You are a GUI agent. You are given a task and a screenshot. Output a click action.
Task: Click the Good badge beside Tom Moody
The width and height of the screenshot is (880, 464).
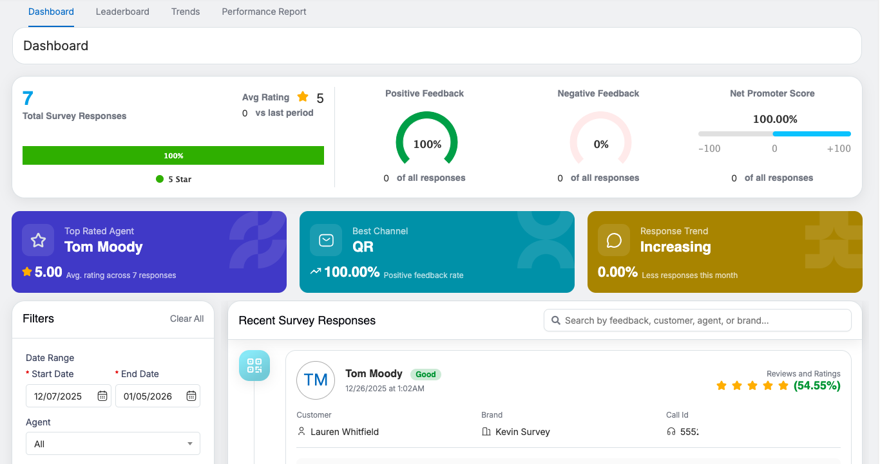(x=425, y=374)
